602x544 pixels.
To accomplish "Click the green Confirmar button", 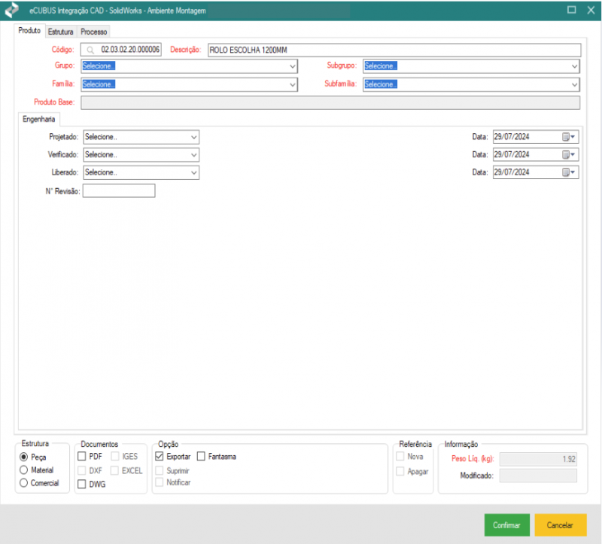I will 506,524.
